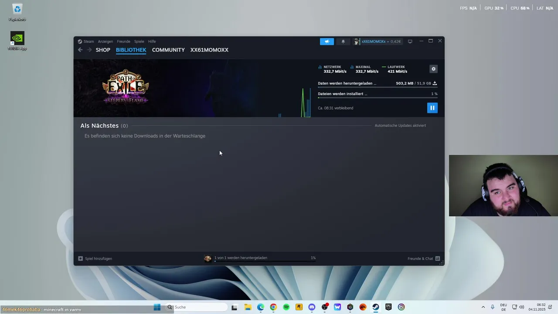Pause the Path of Exile download
This screenshot has width=558, height=314.
coord(432,108)
